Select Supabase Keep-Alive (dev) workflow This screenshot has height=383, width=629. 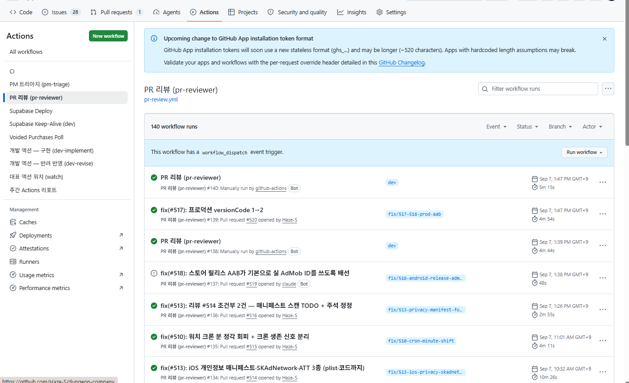coord(67,124)
